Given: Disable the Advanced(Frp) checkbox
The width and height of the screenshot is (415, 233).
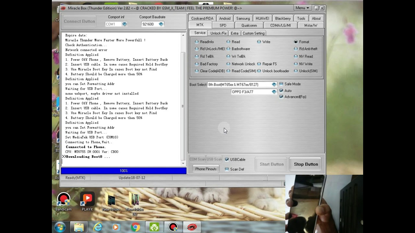Looking at the screenshot, I should (281, 97).
